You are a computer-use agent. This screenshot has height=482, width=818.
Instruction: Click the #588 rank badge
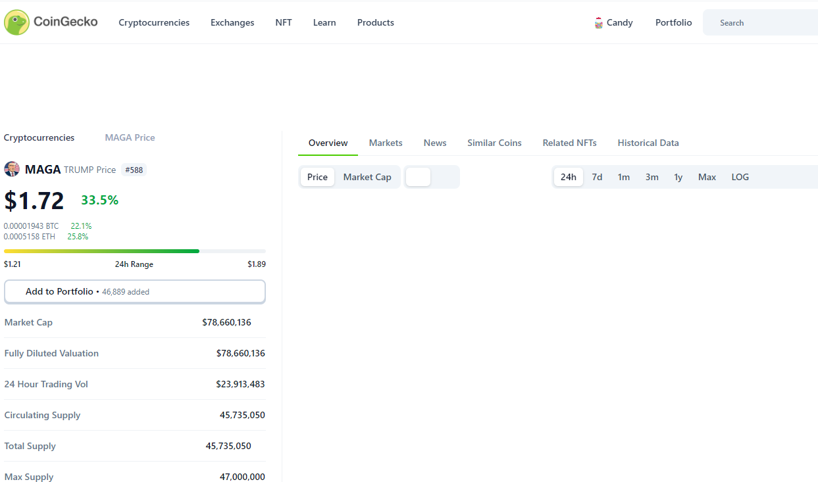pyautogui.click(x=134, y=170)
